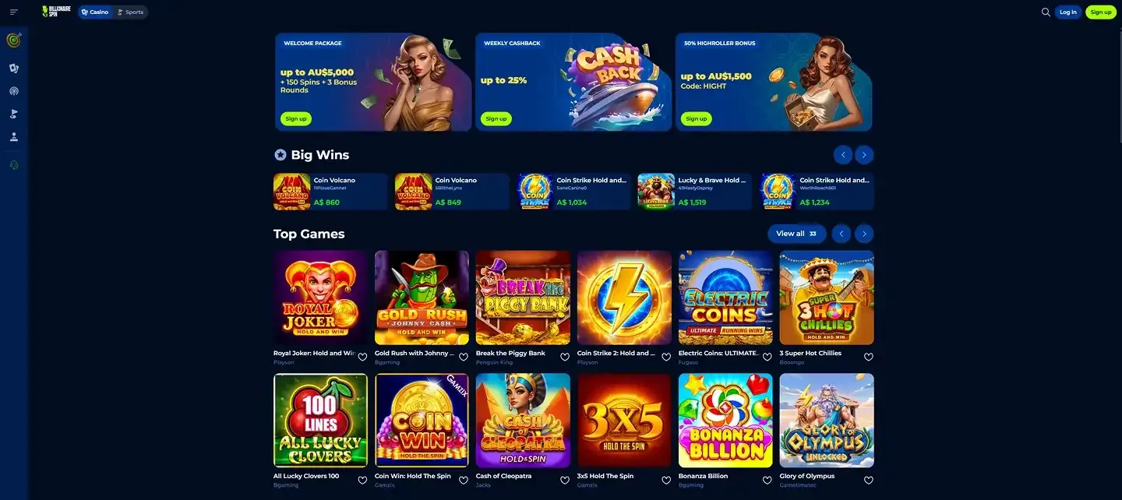Show previous Top Games with left arrow

pos(841,234)
